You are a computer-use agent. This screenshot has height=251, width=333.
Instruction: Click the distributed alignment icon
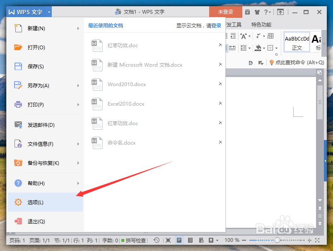coord(232,48)
